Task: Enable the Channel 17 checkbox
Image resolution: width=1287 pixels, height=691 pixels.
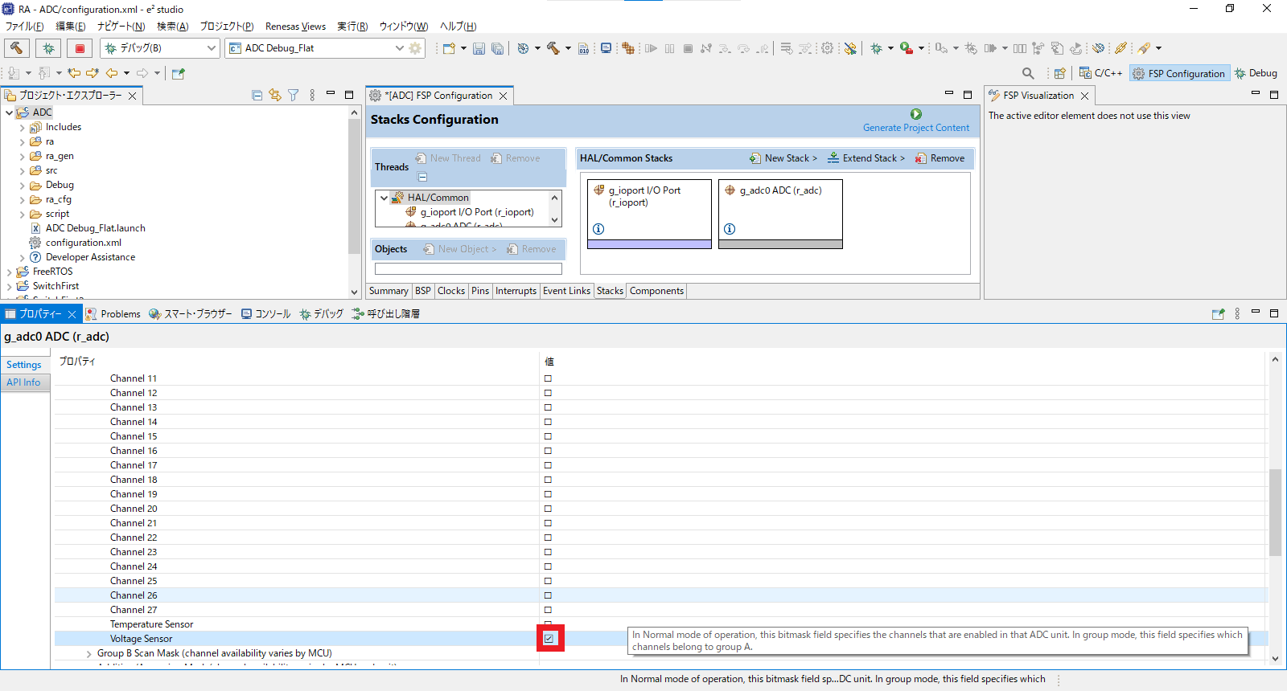Action: coord(548,465)
